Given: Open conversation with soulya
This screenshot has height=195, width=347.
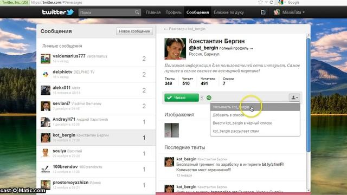Looking at the screenshot, I should pos(96,153).
